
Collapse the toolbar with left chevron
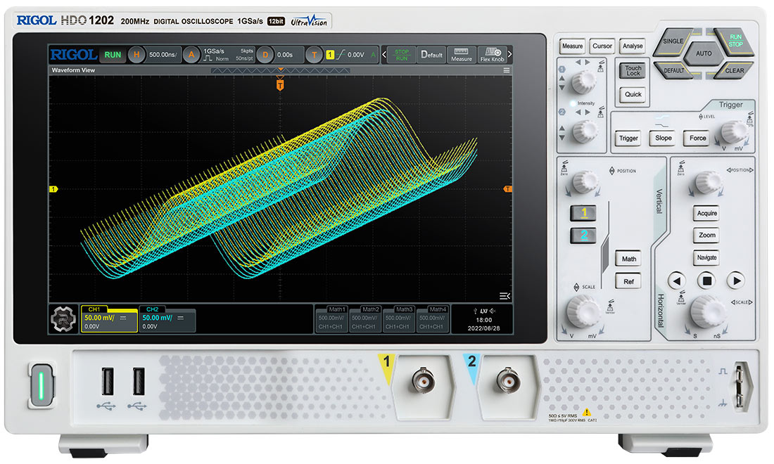pyautogui.click(x=384, y=55)
